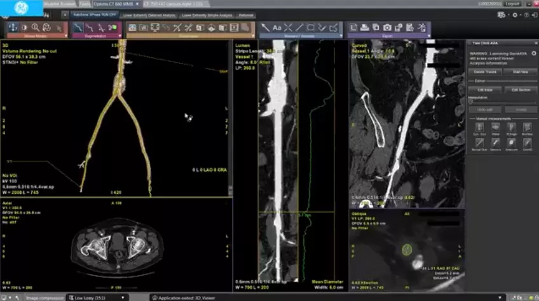Select the arrow annotation tool
Viewport: 539px width, 301px height.
click(x=266, y=28)
